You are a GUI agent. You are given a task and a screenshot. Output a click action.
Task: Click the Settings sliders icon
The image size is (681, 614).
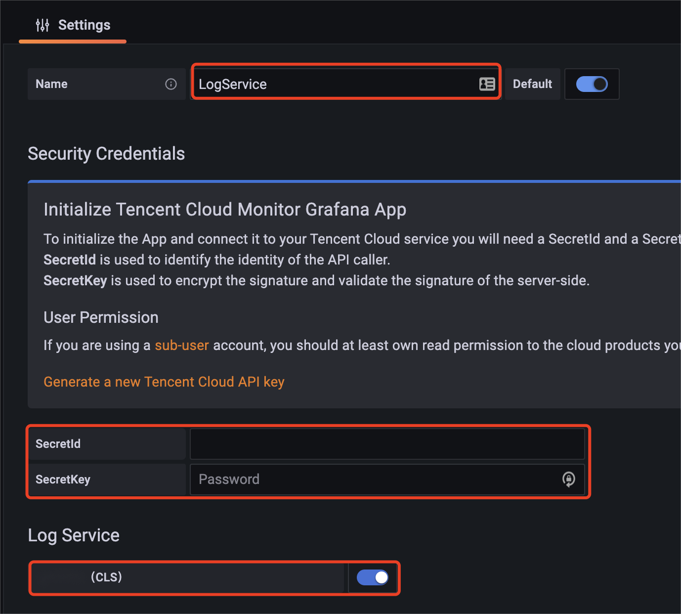coord(43,25)
